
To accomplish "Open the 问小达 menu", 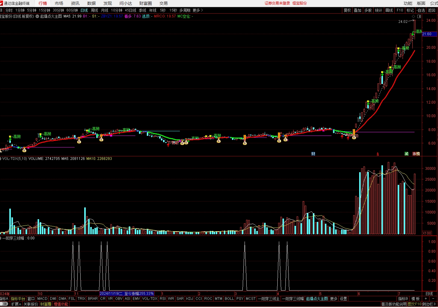I will tap(126, 3).
